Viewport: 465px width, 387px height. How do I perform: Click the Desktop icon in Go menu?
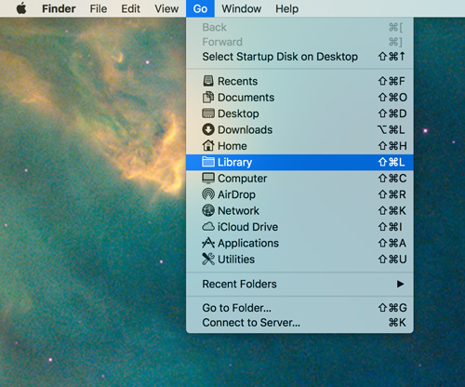tap(208, 113)
